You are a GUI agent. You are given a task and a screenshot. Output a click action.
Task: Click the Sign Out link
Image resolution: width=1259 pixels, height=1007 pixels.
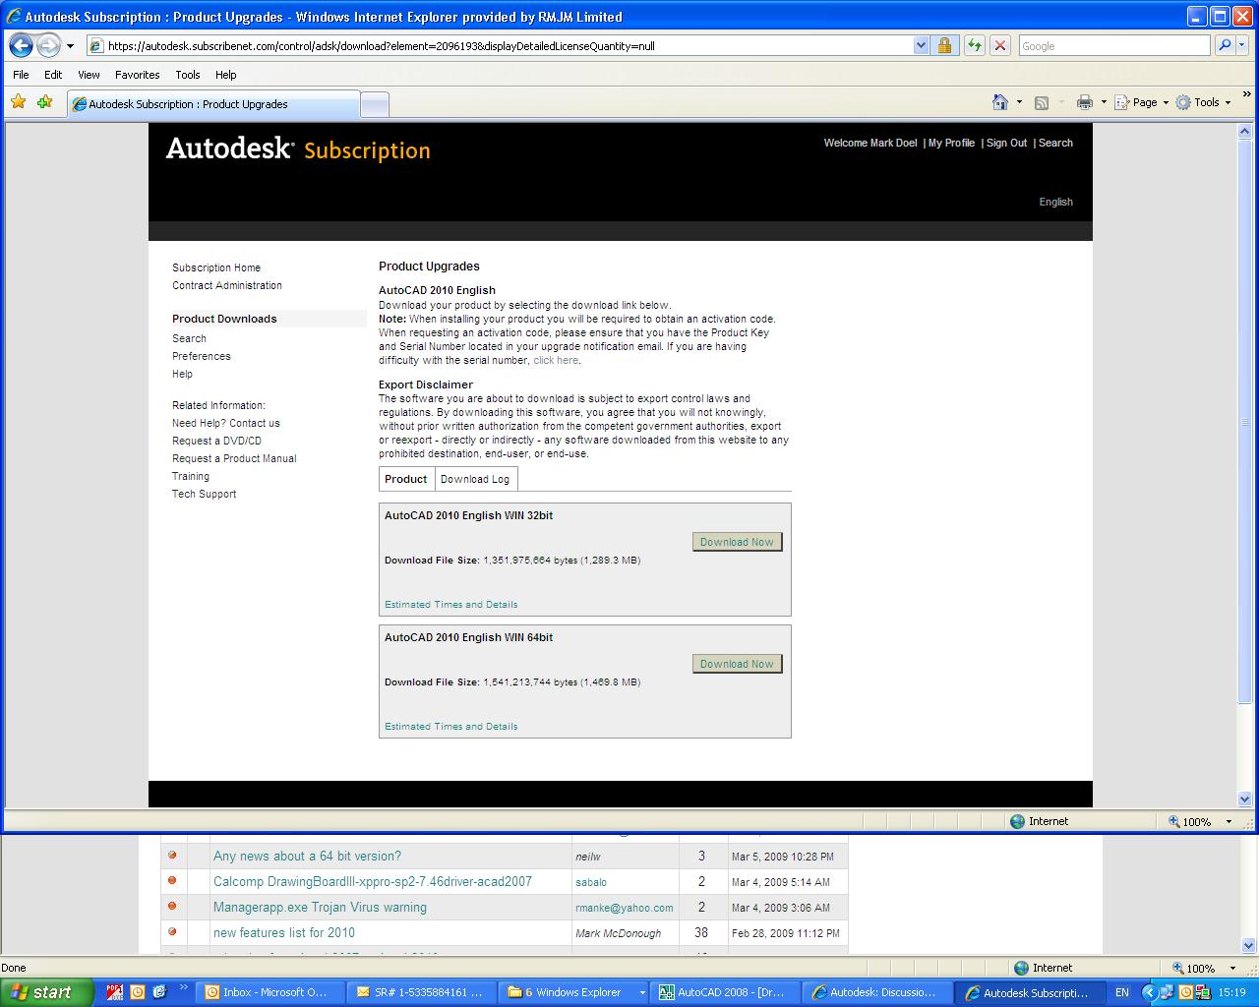click(1006, 144)
